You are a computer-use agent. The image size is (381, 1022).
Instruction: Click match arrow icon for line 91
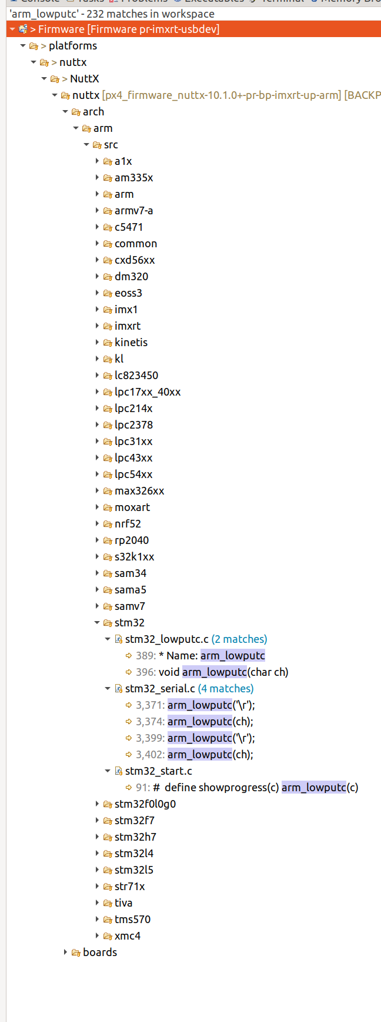pyautogui.click(x=129, y=787)
